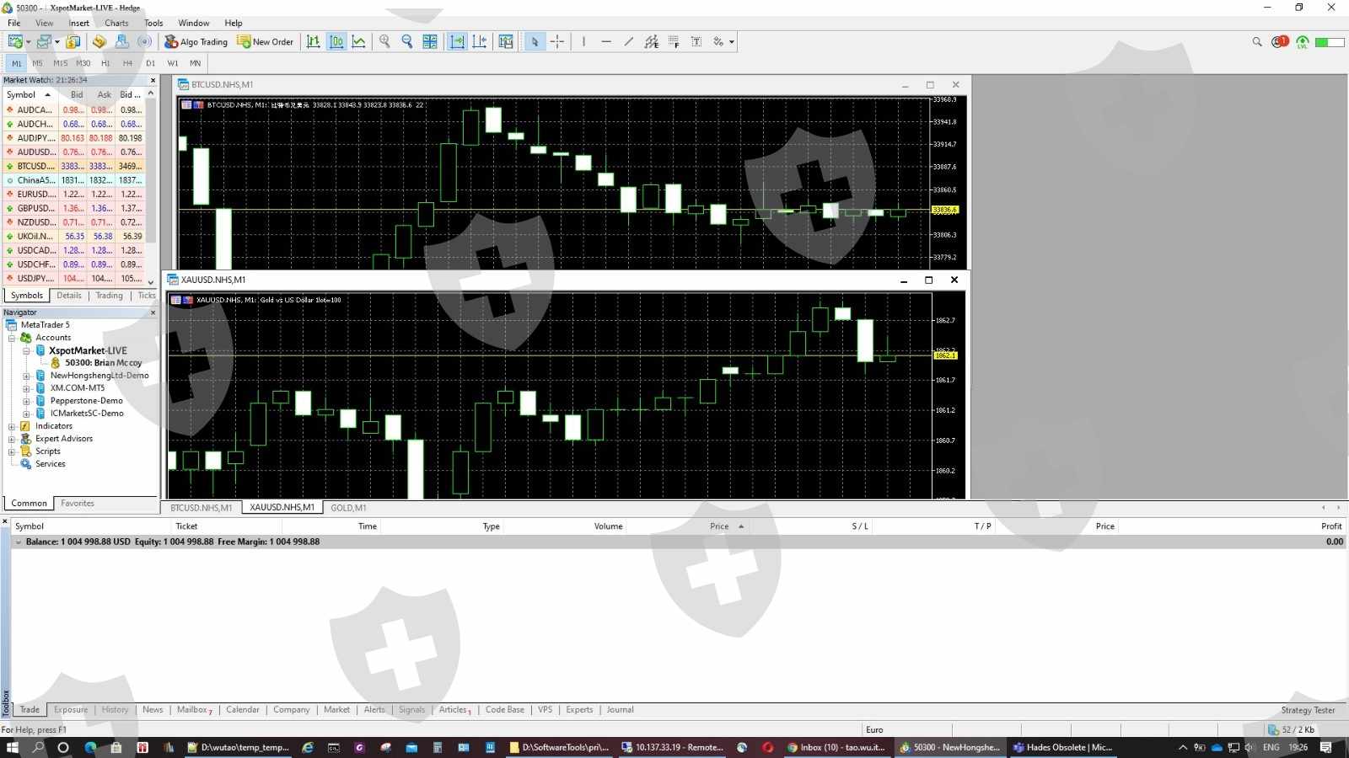
Task: Select the Trendline drawing tool
Action: [x=629, y=41]
